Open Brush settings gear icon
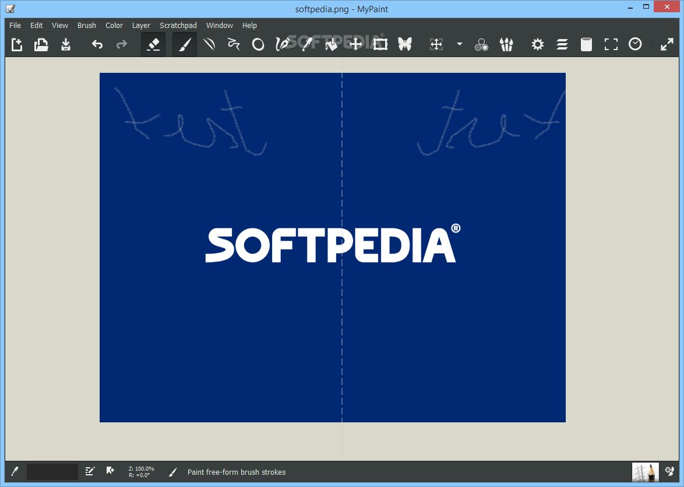The image size is (684, 487). [537, 44]
